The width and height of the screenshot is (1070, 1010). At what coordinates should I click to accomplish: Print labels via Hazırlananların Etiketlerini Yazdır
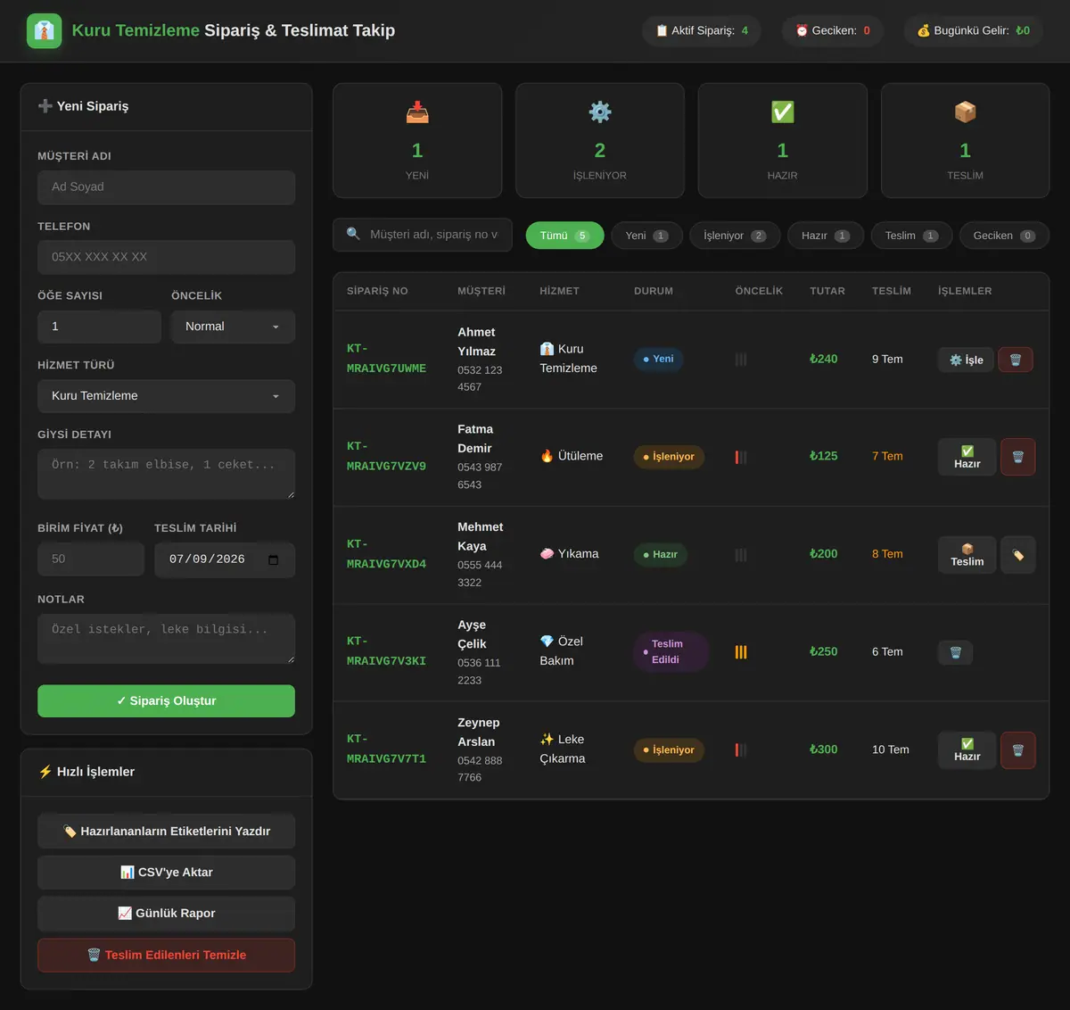point(166,832)
